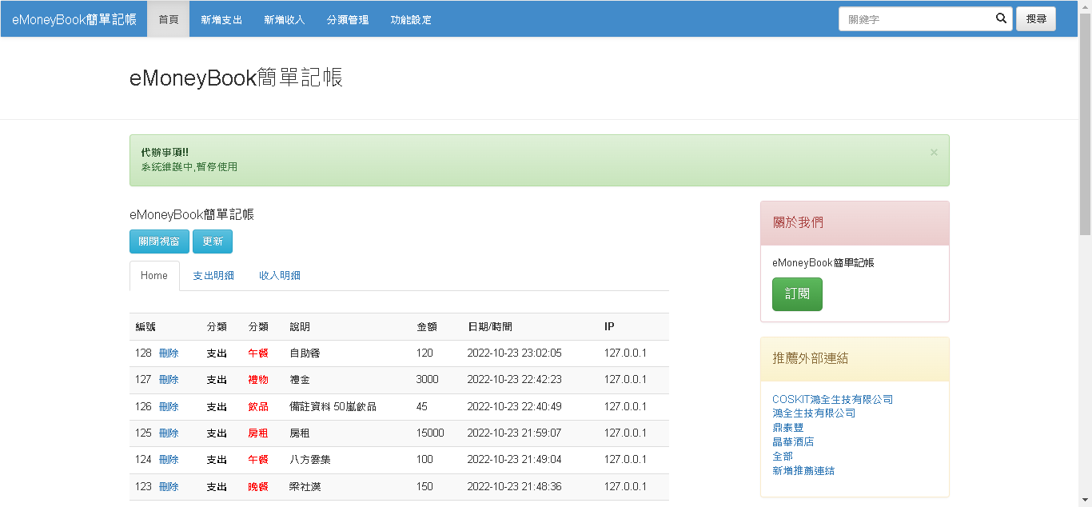Open 分類管理 menu item
This screenshot has height=507, width=1092.
348,19
